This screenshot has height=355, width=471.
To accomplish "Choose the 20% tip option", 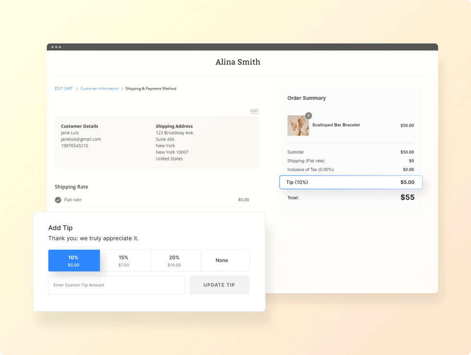I will [174, 261].
